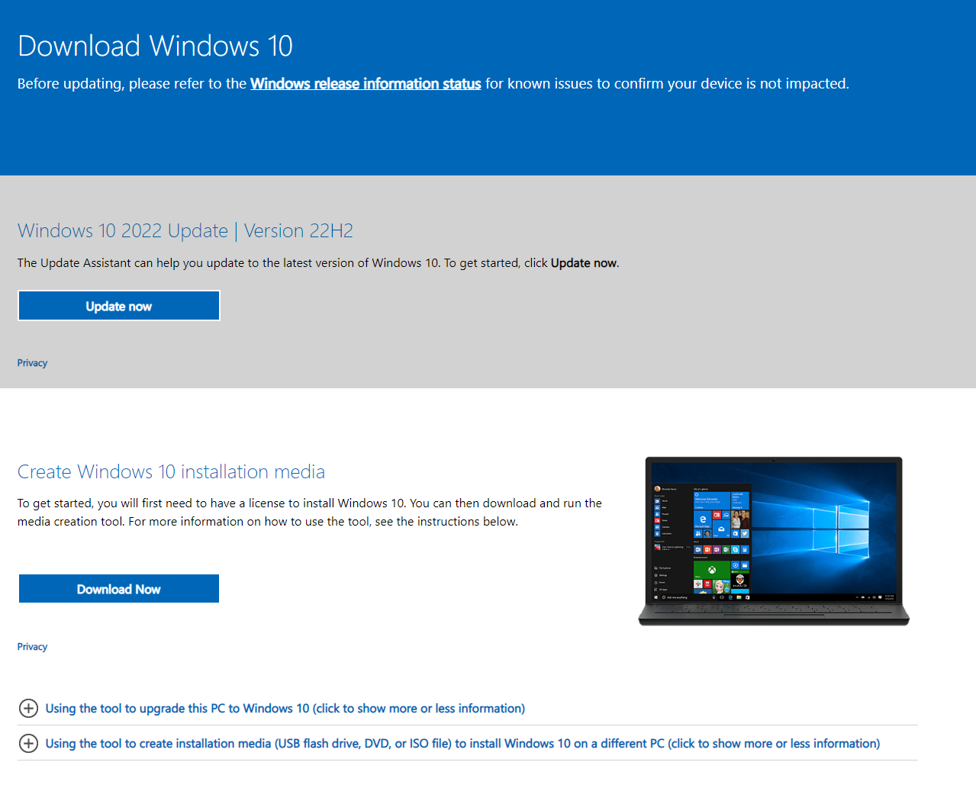Image resolution: width=976 pixels, height=804 pixels.
Task: Click the Camera icon in the Start menu sidebar
Action: (x=657, y=527)
